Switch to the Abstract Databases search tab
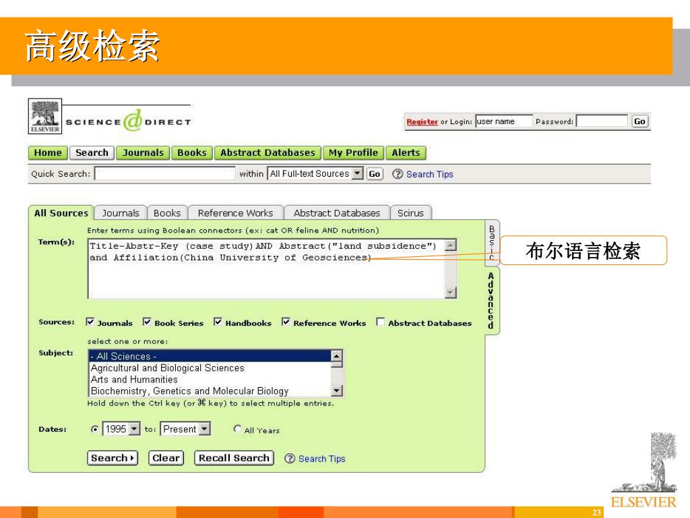The image size is (690, 518). (x=337, y=213)
